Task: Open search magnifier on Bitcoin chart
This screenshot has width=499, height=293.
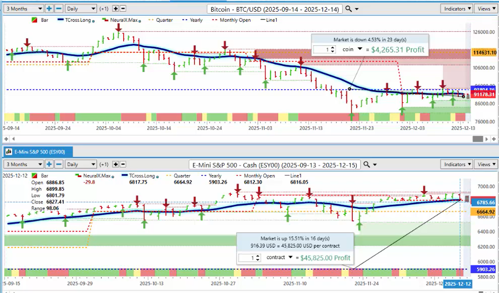Action: pos(349,9)
